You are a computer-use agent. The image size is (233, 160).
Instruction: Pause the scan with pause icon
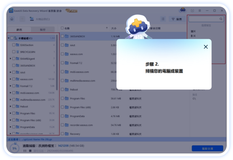pos(25,151)
